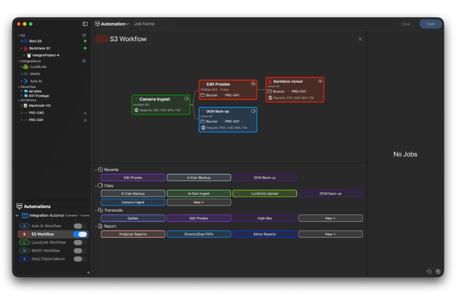Click the gear icon beside Integrations
Viewport: 456px width, 304px height.
(x=84, y=61)
